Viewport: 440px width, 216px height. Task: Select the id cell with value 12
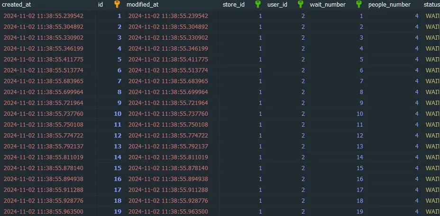pos(118,136)
